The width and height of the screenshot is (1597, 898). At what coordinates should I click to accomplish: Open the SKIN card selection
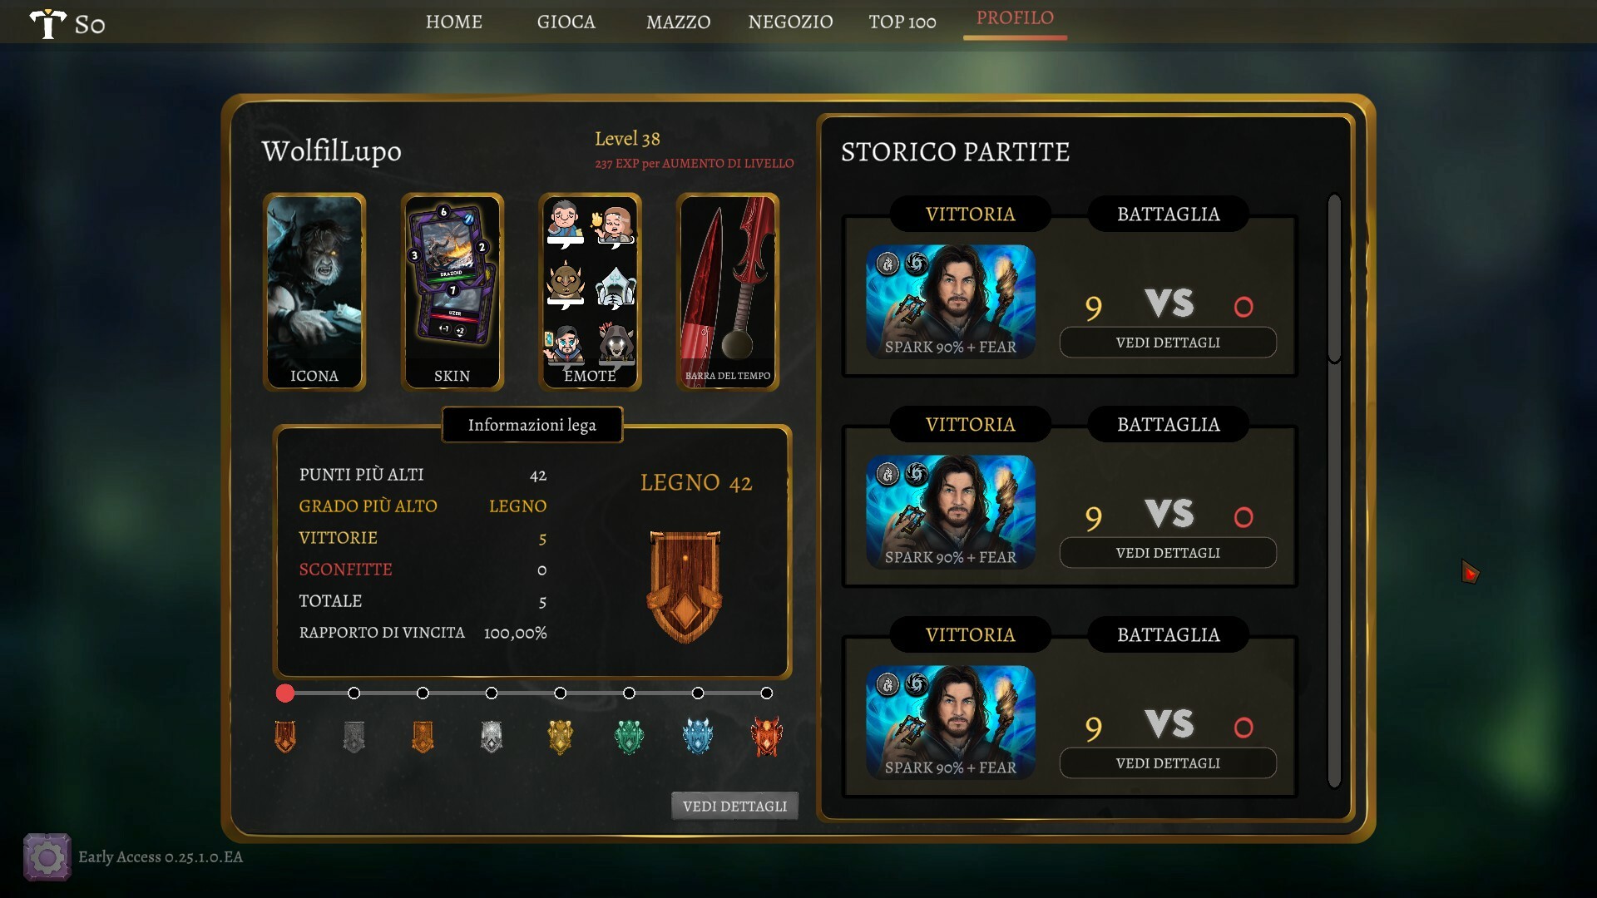[452, 292]
